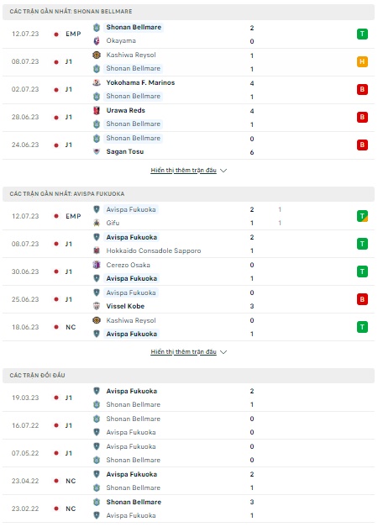Open second 'Hiển thị thêm trận đấu' link
378x527 pixels.
point(183,351)
